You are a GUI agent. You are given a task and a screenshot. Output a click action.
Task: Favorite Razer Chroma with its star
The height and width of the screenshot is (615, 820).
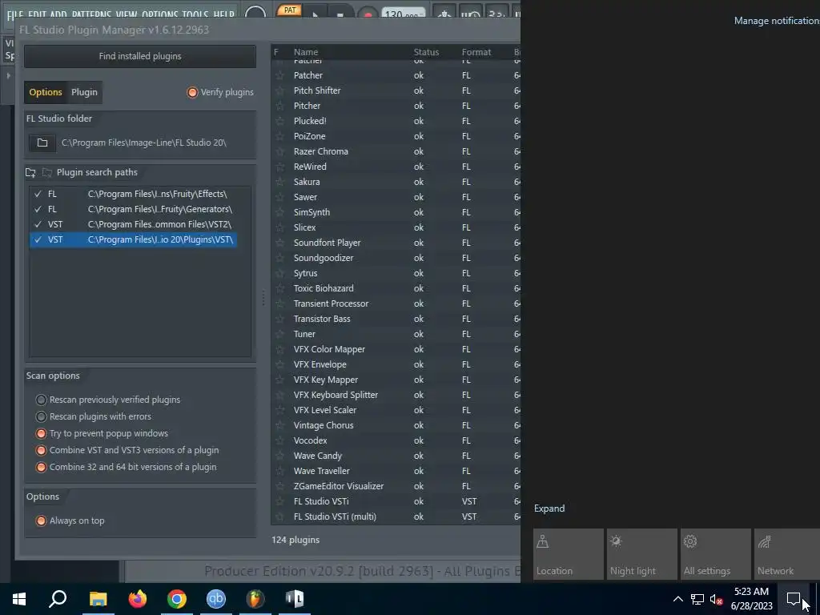[279, 151]
